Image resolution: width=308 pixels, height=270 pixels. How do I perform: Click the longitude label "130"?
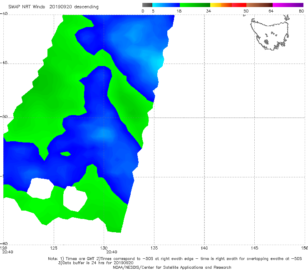pyautogui.click(x=104, y=248)
